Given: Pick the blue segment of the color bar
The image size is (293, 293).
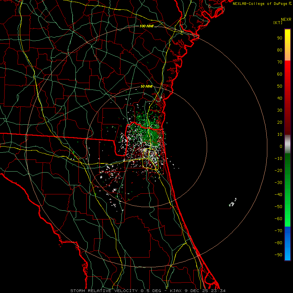Looking at the screenshot, I should click(287, 244).
